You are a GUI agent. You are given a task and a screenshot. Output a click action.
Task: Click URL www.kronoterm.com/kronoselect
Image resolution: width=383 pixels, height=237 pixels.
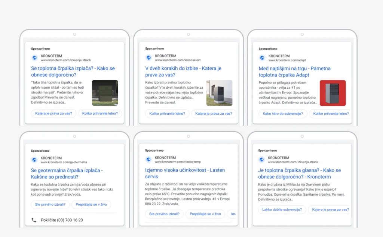(x=178, y=60)
